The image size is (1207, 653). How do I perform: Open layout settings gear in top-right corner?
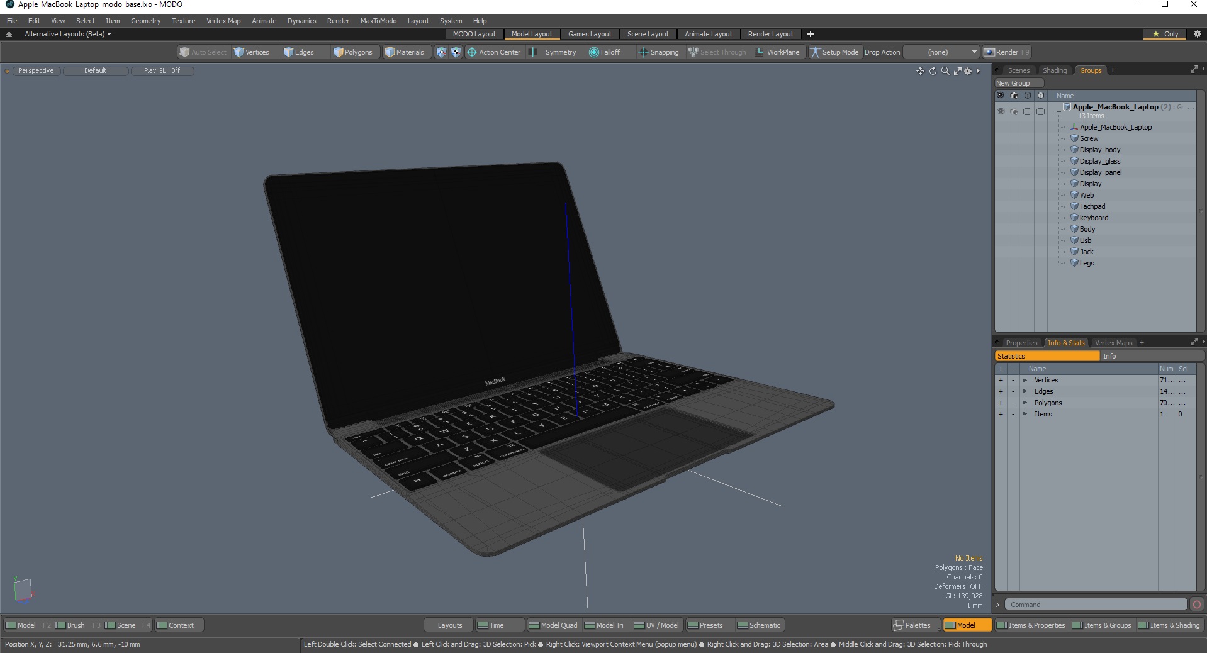point(1197,34)
